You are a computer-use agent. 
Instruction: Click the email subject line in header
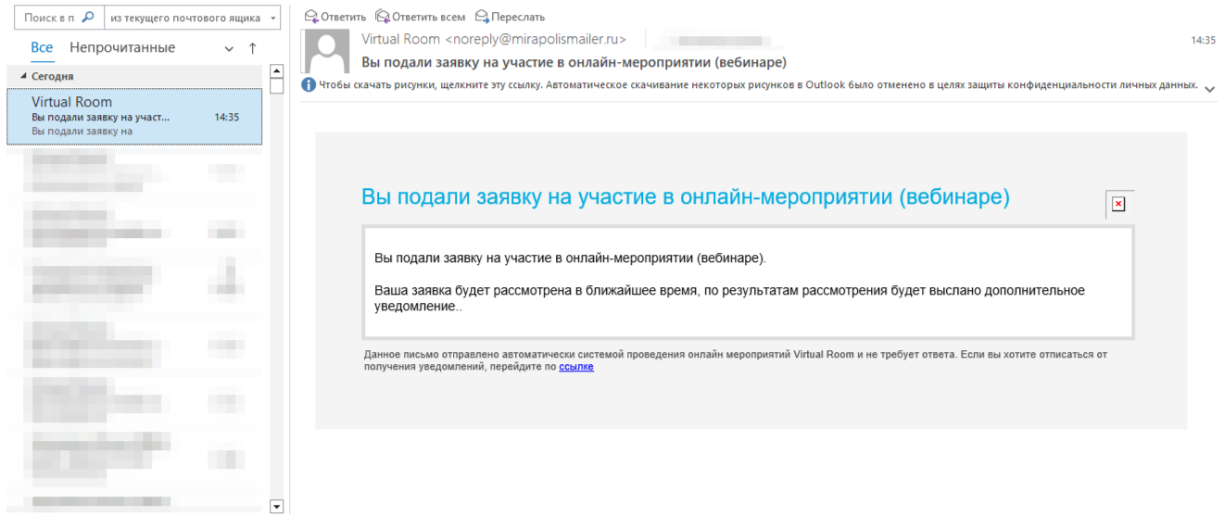[574, 63]
